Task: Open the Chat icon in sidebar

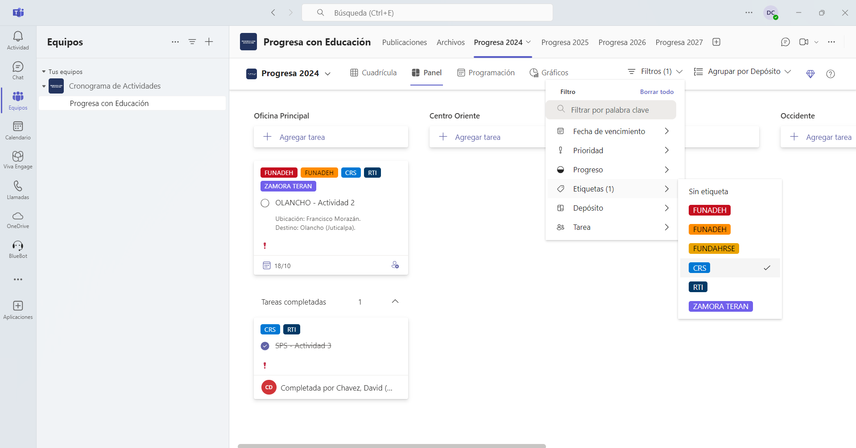Action: coord(18,70)
